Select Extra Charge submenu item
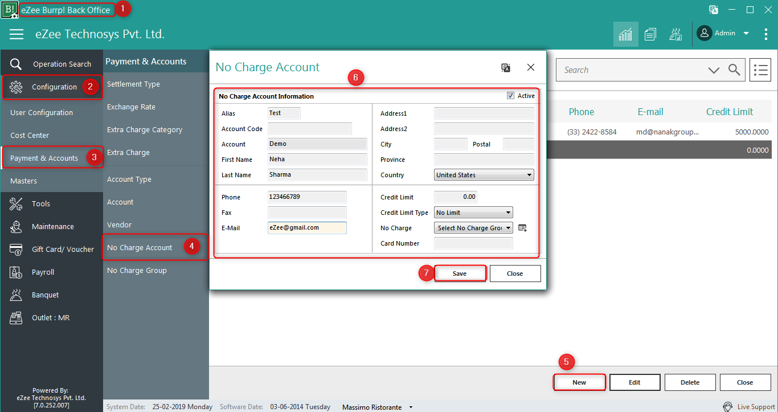 coord(128,152)
